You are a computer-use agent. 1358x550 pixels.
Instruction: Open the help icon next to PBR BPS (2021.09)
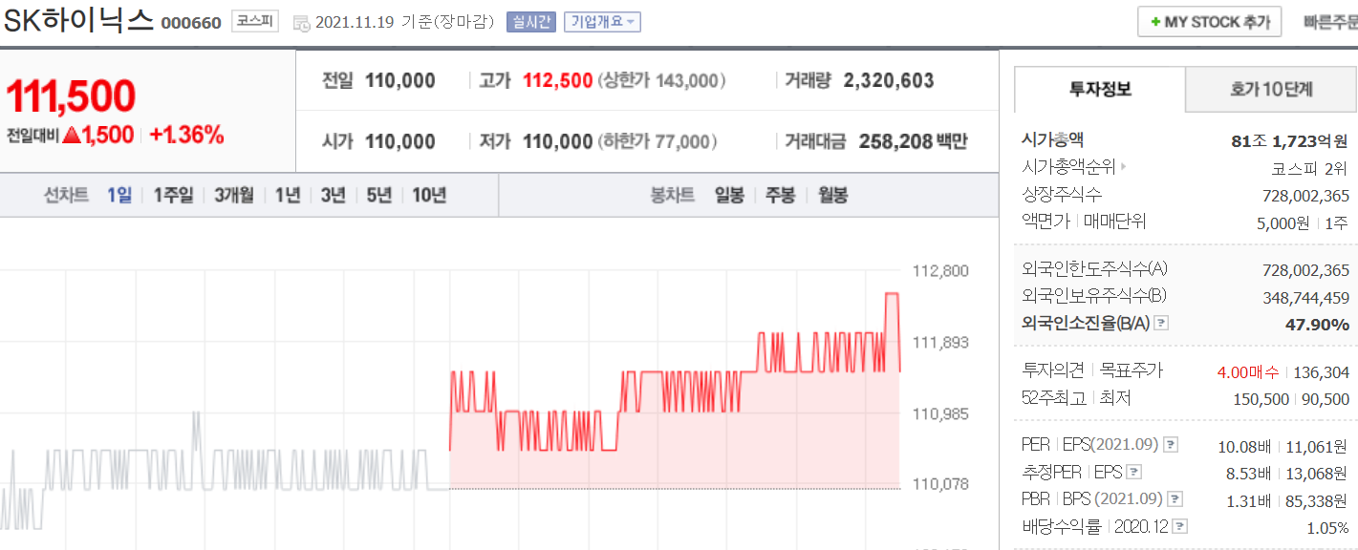tap(1175, 498)
